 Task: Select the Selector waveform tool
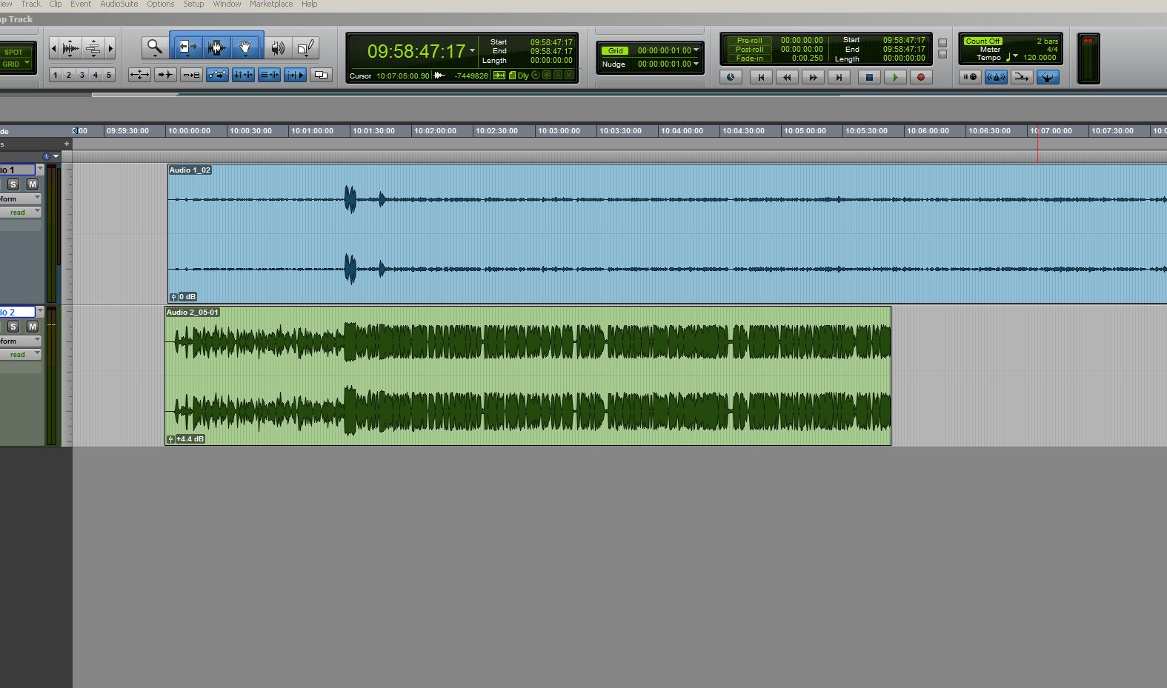pyautogui.click(x=216, y=47)
